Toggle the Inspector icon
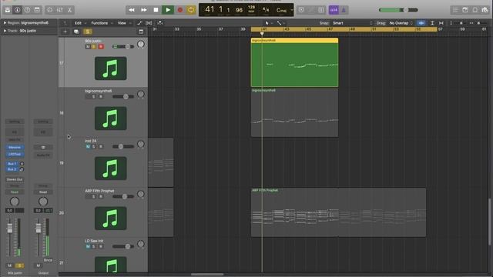This screenshot has height=277, width=493. (x=17, y=10)
